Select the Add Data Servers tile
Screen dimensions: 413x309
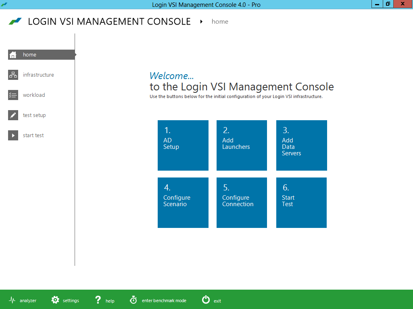301,145
